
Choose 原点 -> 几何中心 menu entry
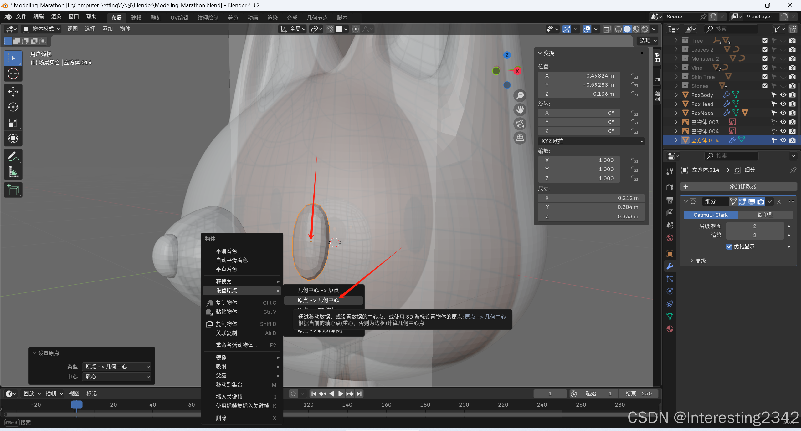point(318,300)
